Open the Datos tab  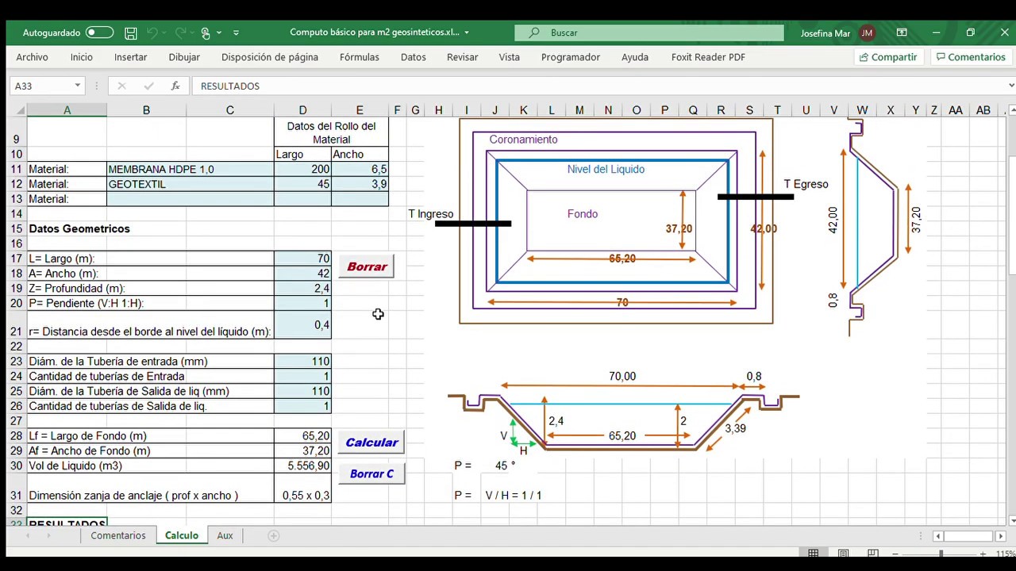click(414, 57)
